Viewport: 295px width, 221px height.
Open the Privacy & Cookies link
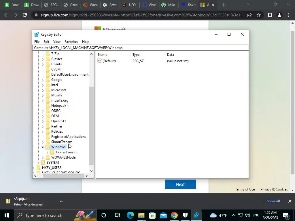pyautogui.click(x=274, y=189)
